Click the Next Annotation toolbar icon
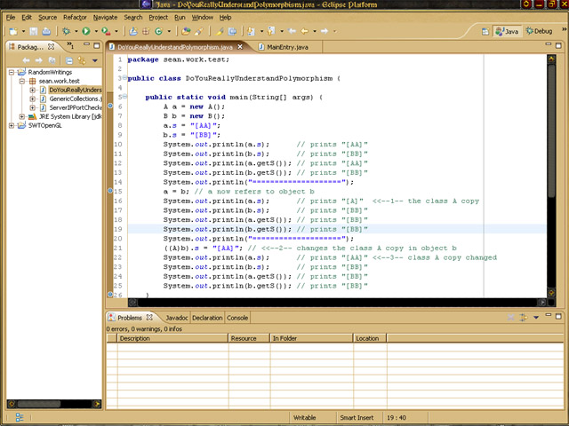This screenshot has height=426, width=569. pyautogui.click(x=251, y=32)
